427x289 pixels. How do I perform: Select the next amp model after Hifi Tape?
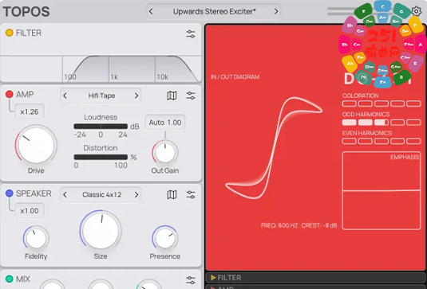coord(136,96)
